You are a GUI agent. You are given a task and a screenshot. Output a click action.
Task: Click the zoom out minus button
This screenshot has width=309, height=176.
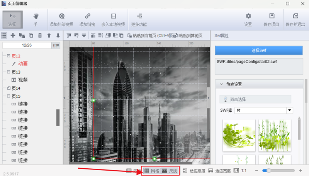point(256,171)
